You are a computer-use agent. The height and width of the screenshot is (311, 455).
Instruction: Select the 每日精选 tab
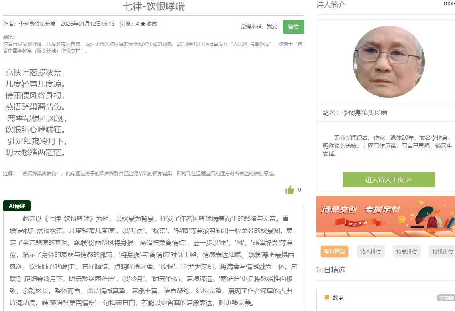[334, 251]
